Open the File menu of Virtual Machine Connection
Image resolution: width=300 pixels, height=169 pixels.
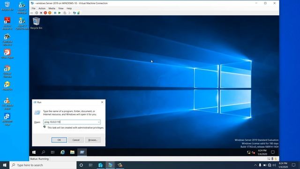tap(33, 8)
